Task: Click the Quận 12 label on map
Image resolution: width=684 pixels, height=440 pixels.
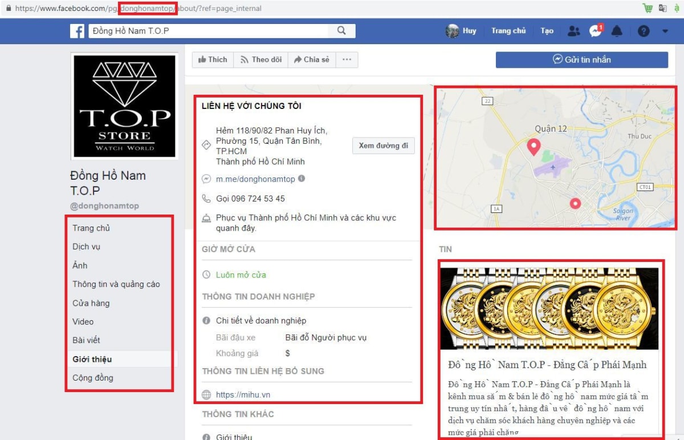Action: (x=551, y=129)
